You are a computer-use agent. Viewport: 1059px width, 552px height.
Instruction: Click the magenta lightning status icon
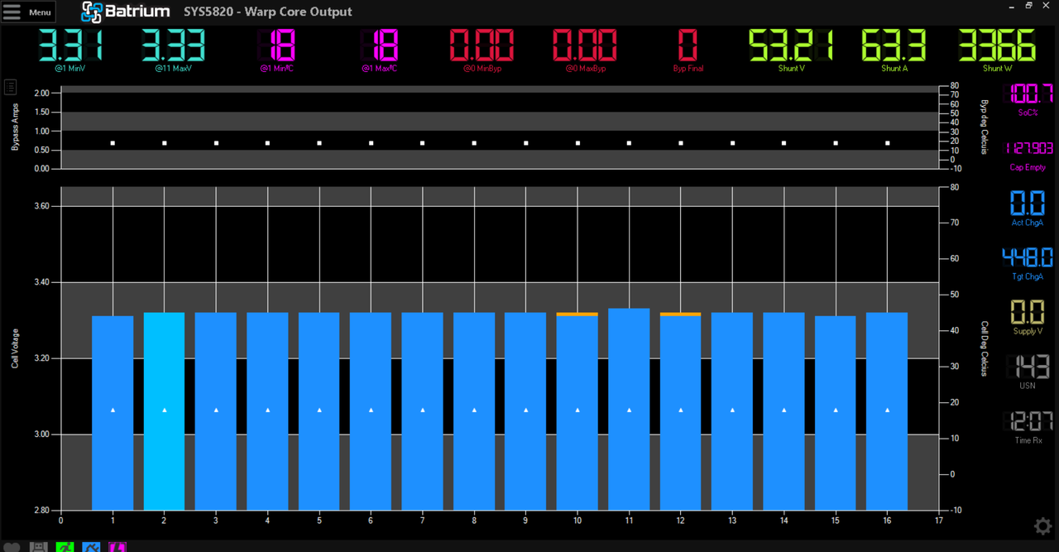tap(117, 547)
